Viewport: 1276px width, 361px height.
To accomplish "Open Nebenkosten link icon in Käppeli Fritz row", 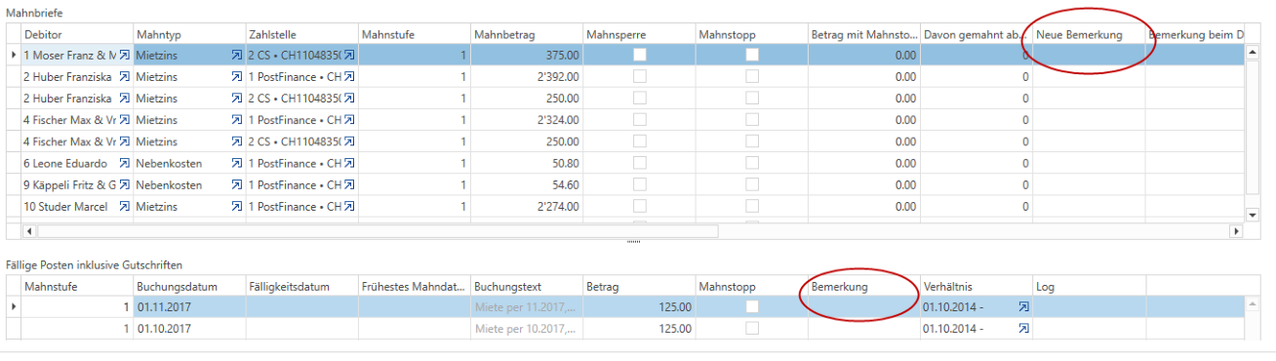I will point(237,184).
